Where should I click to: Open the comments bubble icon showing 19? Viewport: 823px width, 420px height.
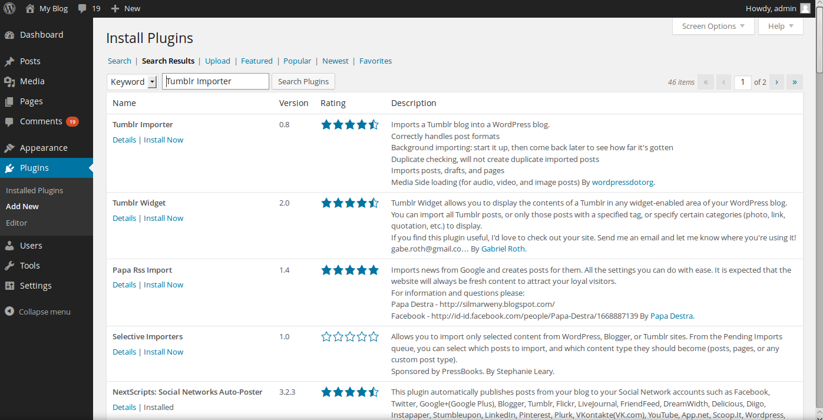(82, 9)
